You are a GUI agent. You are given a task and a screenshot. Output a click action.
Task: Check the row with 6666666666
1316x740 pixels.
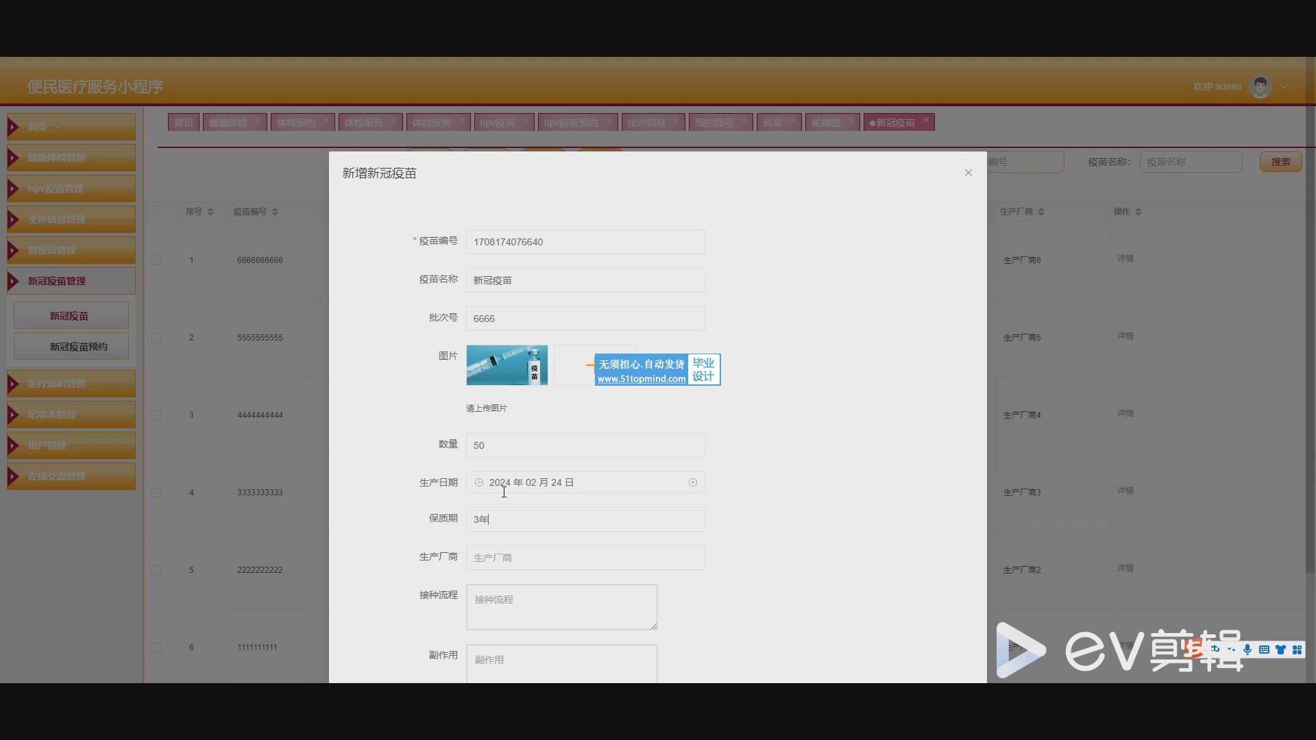pyautogui.click(x=156, y=260)
